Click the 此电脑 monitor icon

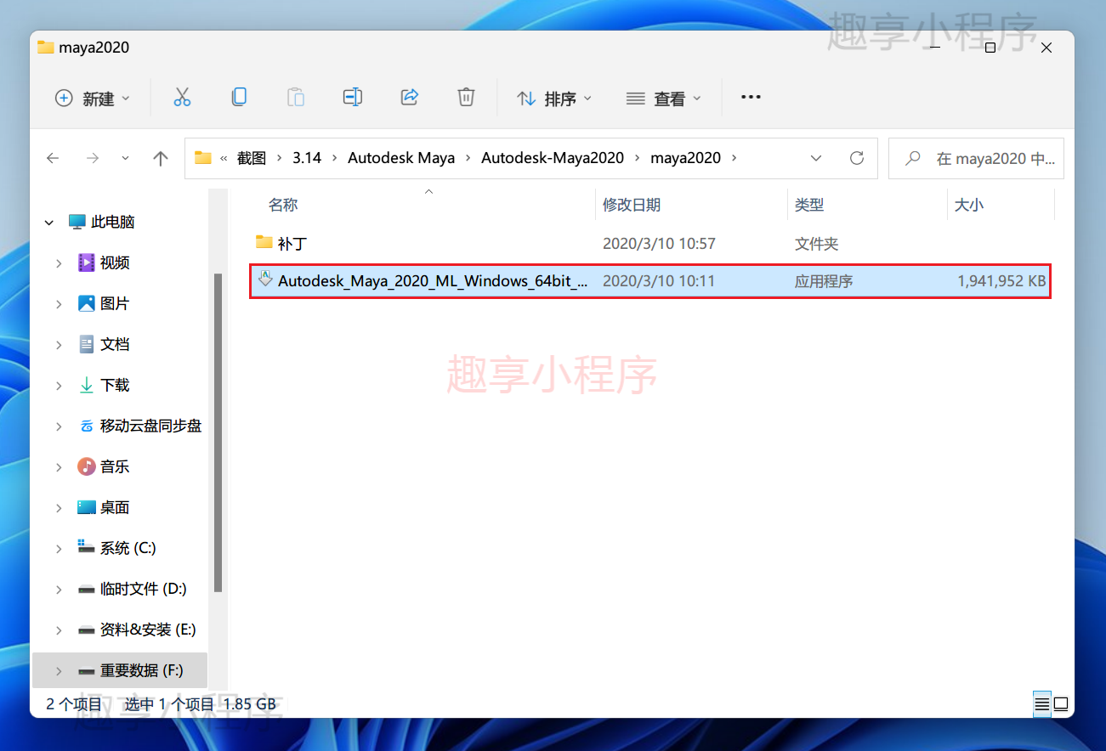pos(77,222)
